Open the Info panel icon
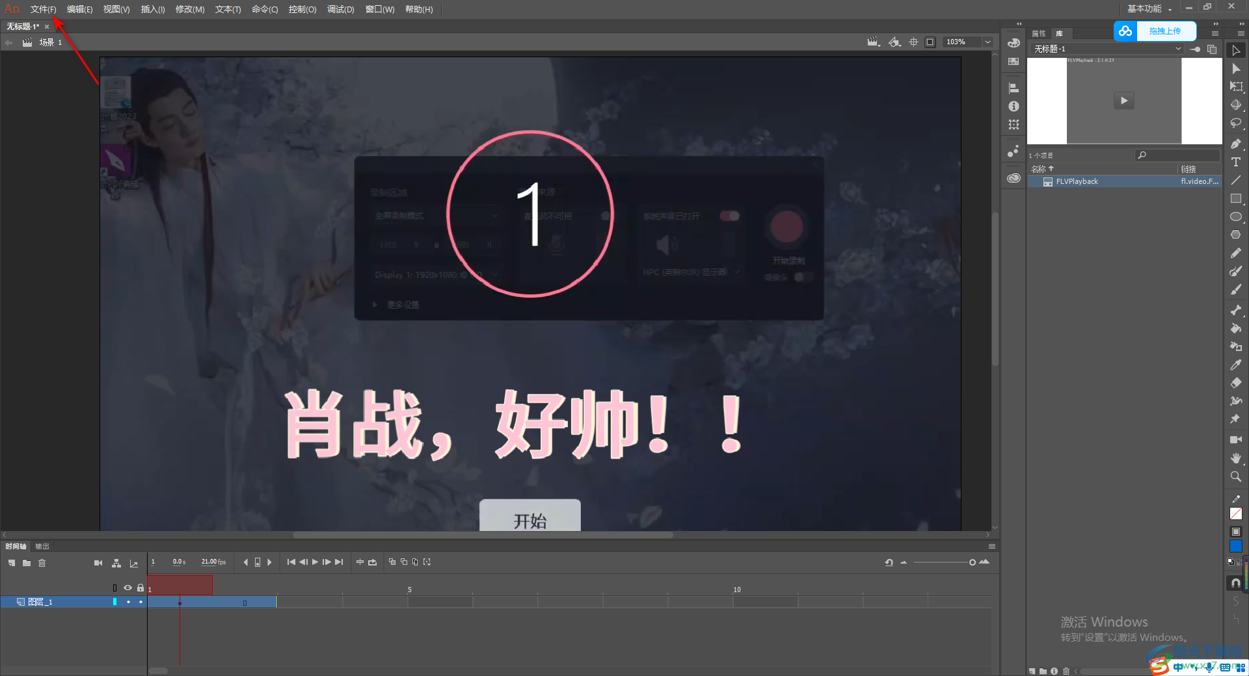Viewport: 1249px width, 676px height. point(1014,106)
